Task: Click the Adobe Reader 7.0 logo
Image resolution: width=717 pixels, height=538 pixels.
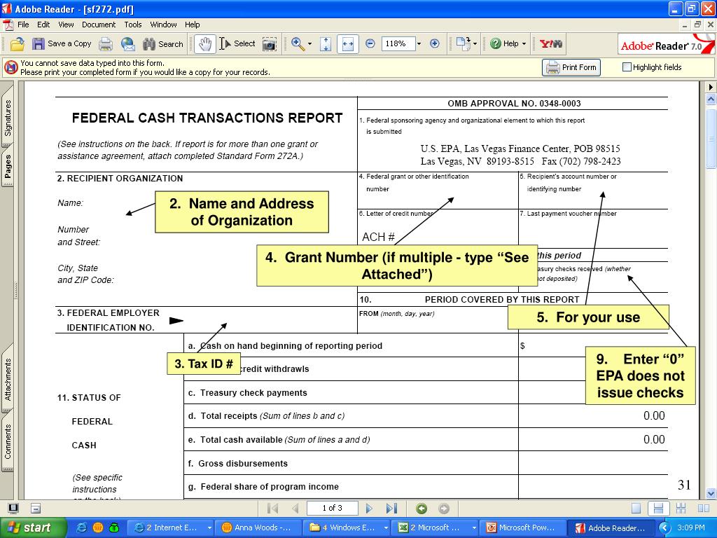Action: click(665, 44)
